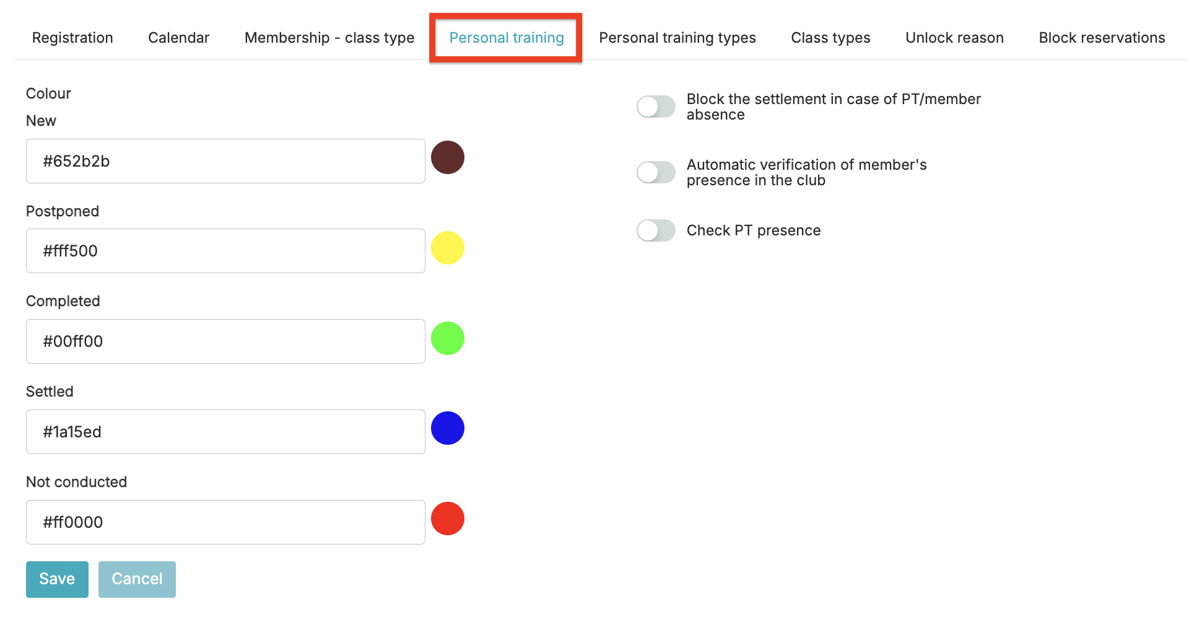The height and width of the screenshot is (617, 1189).
Task: Click the brown New colour swatch
Action: (x=447, y=157)
